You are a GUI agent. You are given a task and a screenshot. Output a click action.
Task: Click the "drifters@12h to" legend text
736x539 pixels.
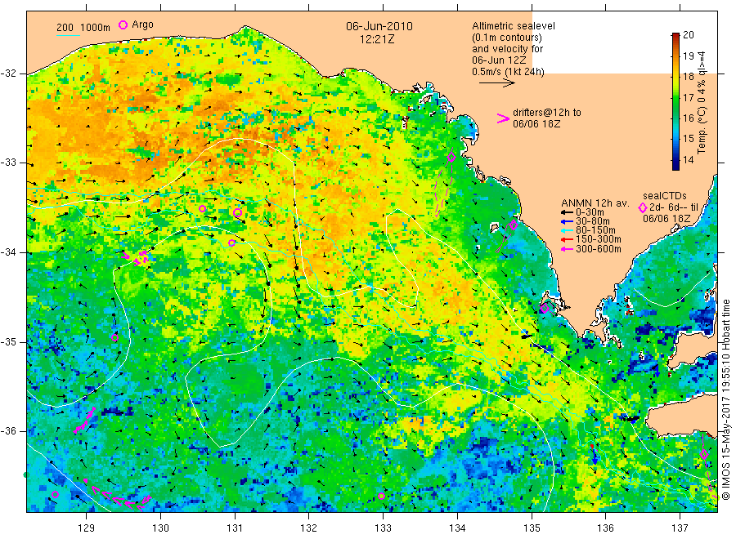[x=547, y=113]
